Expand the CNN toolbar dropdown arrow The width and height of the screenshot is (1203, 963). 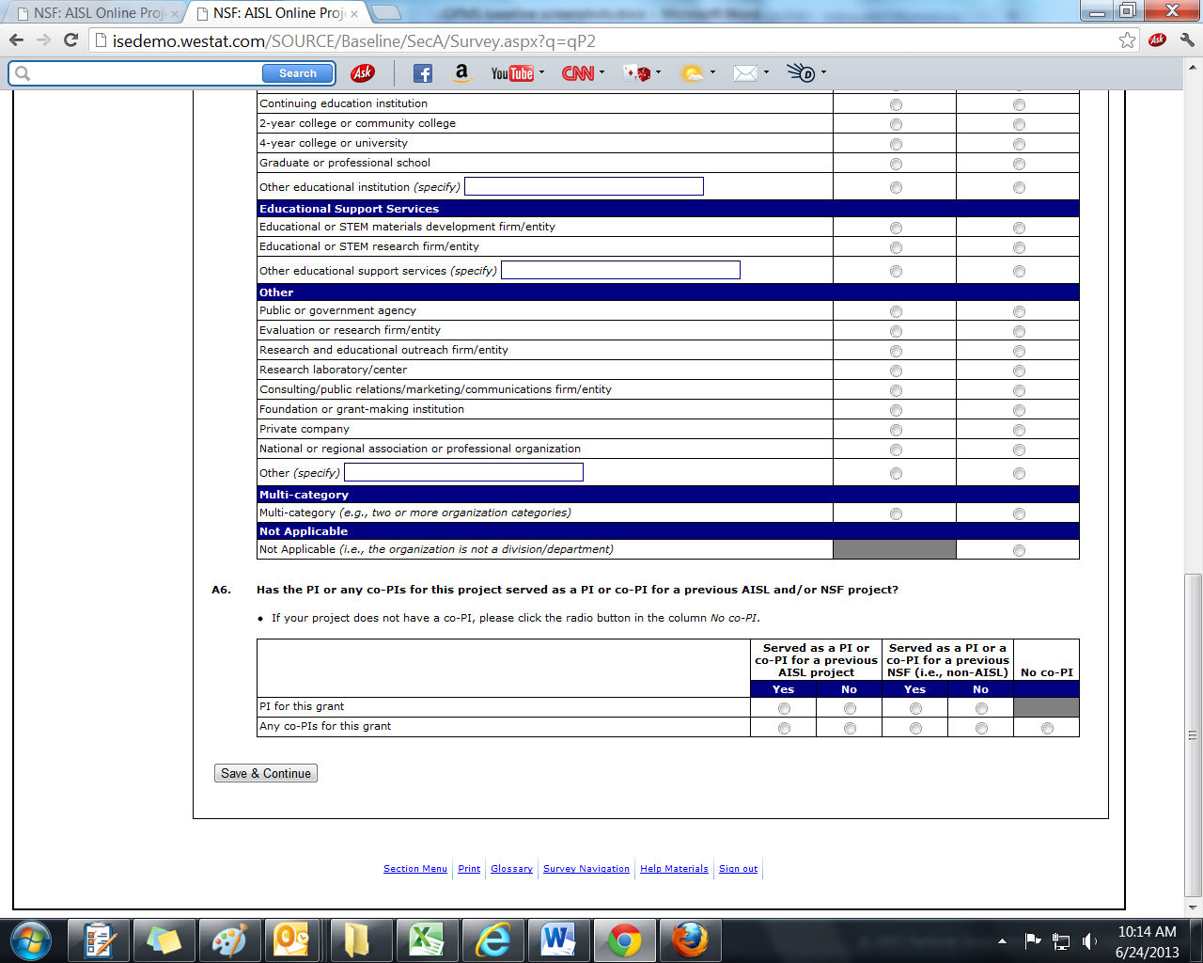pyautogui.click(x=601, y=72)
